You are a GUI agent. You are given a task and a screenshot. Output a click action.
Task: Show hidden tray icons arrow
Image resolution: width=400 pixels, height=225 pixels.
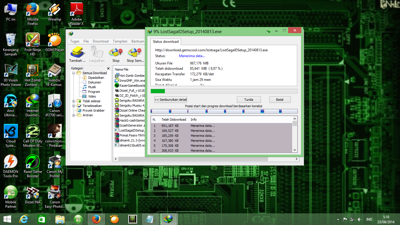coord(338,219)
